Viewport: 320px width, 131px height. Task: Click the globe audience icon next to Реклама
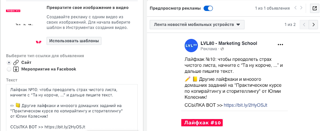tap(222, 49)
